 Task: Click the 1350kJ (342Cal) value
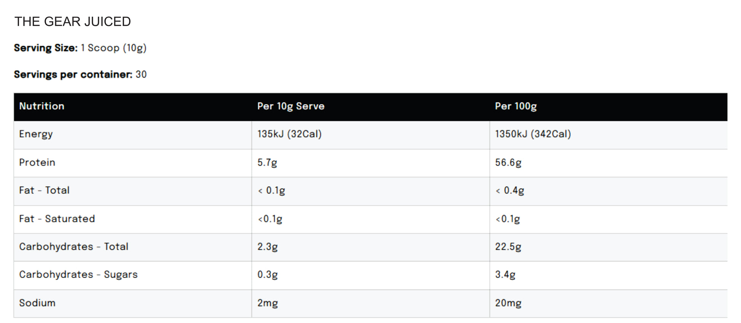[533, 134]
